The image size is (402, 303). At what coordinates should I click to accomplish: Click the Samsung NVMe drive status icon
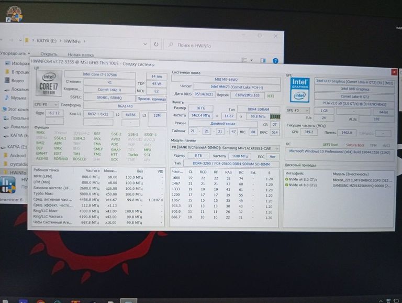pyautogui.click(x=287, y=185)
